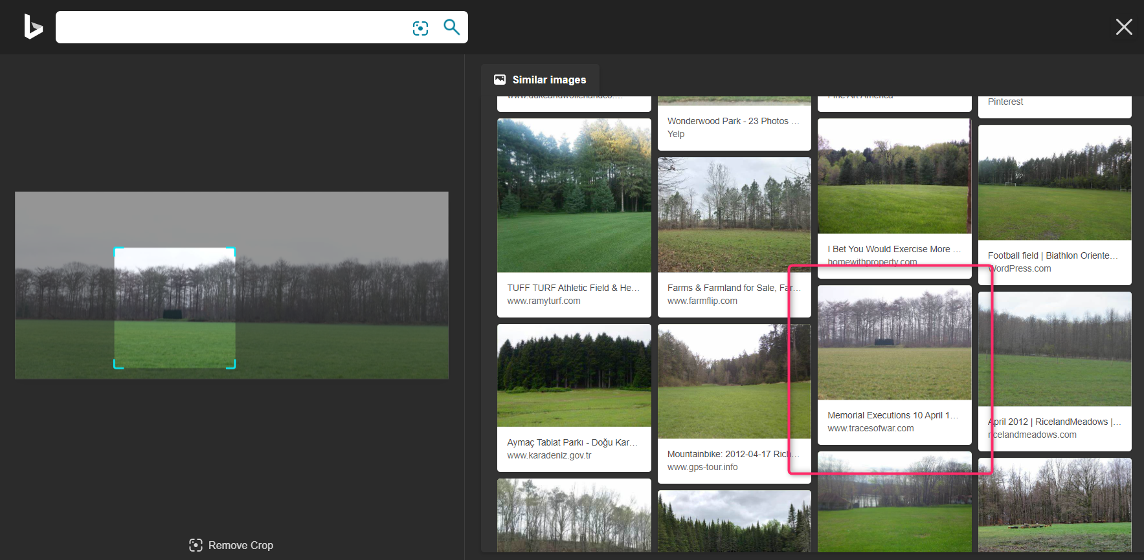1144x560 pixels.
Task: Open April 2012 RicelandMeadows image
Action: coord(1054,349)
